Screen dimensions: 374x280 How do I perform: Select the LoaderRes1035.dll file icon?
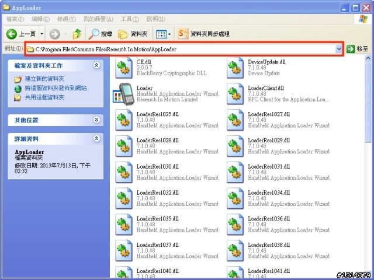pos(124,225)
